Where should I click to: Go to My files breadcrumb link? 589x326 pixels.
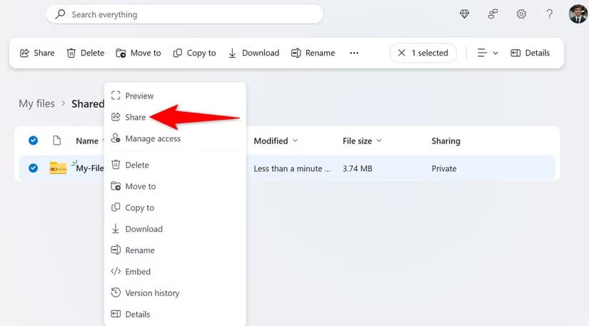tap(36, 103)
